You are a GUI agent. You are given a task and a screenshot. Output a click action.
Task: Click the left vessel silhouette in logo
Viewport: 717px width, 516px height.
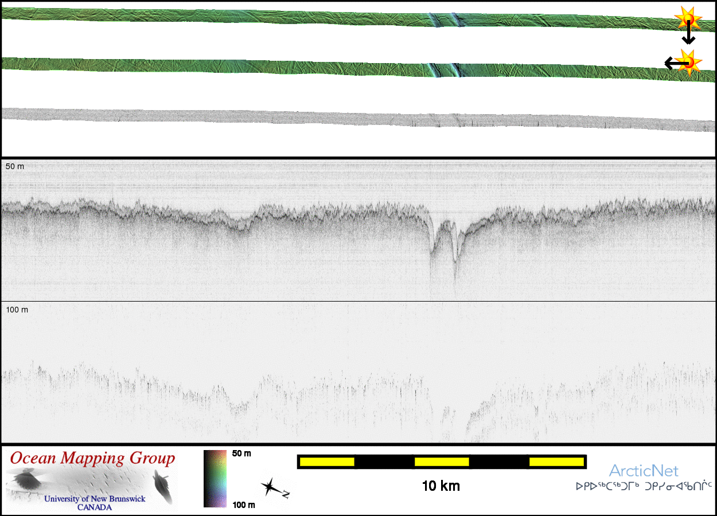25,479
